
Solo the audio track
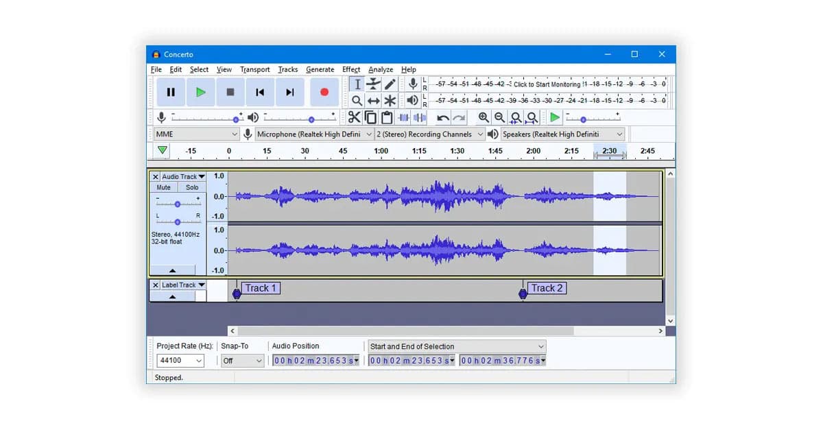[x=191, y=187]
